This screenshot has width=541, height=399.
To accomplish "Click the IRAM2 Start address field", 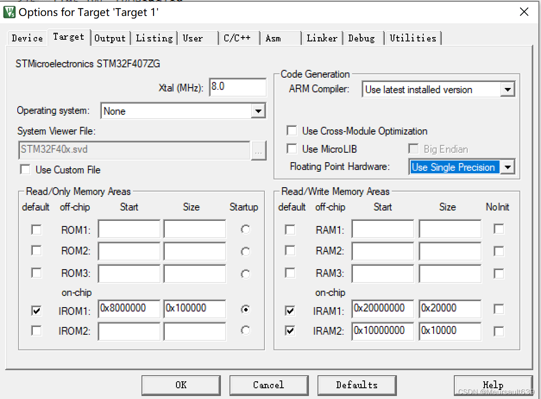I will (x=383, y=331).
